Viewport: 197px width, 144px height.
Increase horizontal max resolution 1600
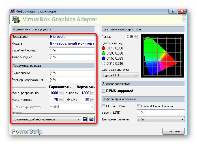click(x=61, y=92)
